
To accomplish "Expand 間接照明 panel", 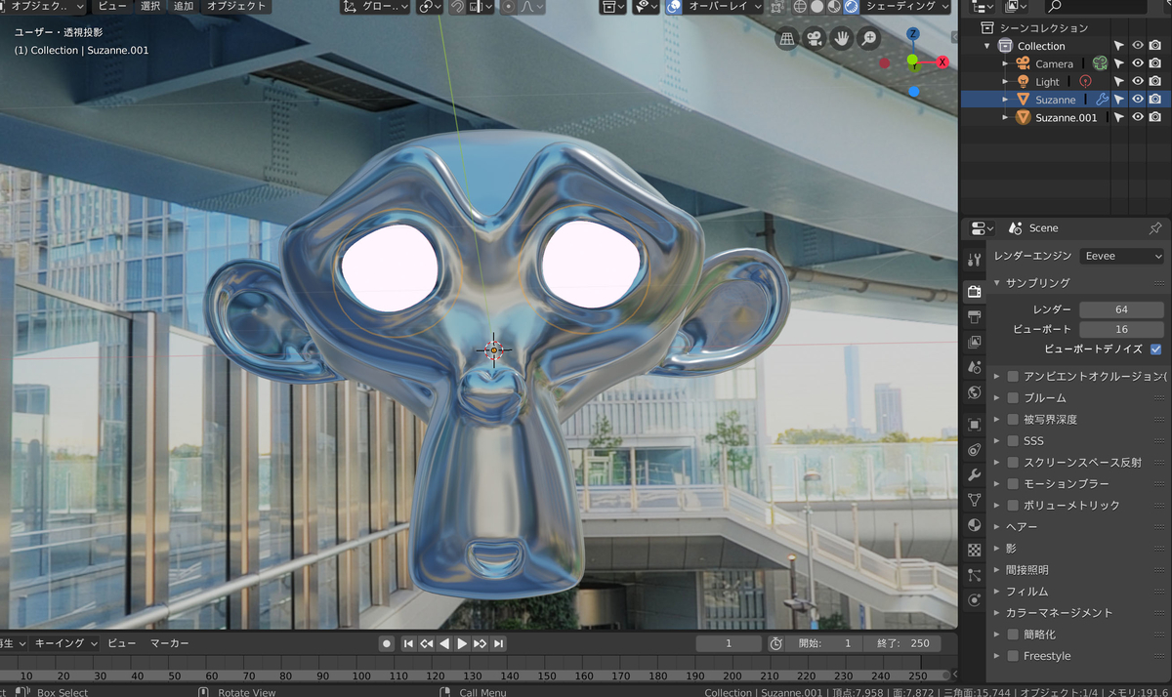I will point(997,570).
